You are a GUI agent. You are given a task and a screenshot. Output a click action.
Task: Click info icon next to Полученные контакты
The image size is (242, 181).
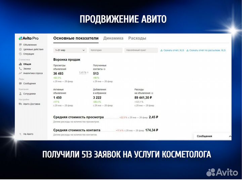tap(105, 69)
